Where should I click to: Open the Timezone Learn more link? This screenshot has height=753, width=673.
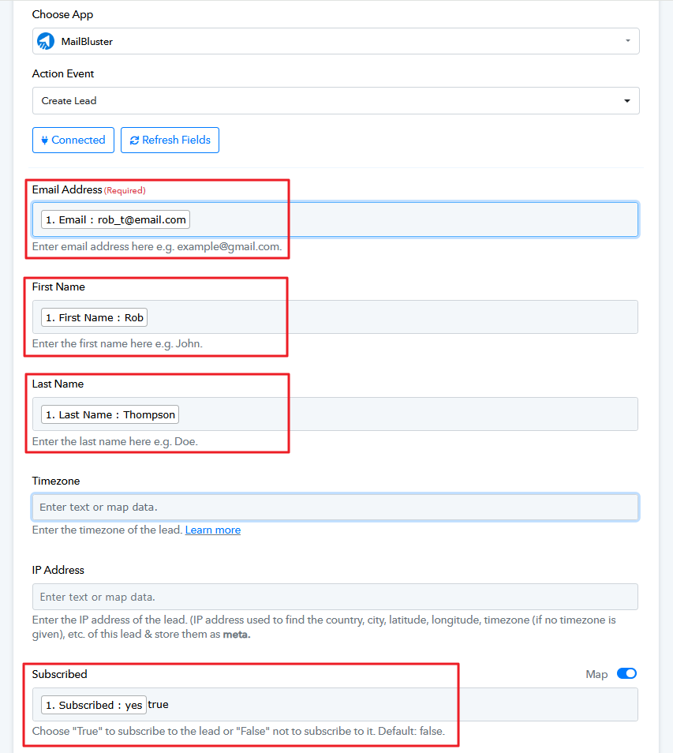point(212,530)
